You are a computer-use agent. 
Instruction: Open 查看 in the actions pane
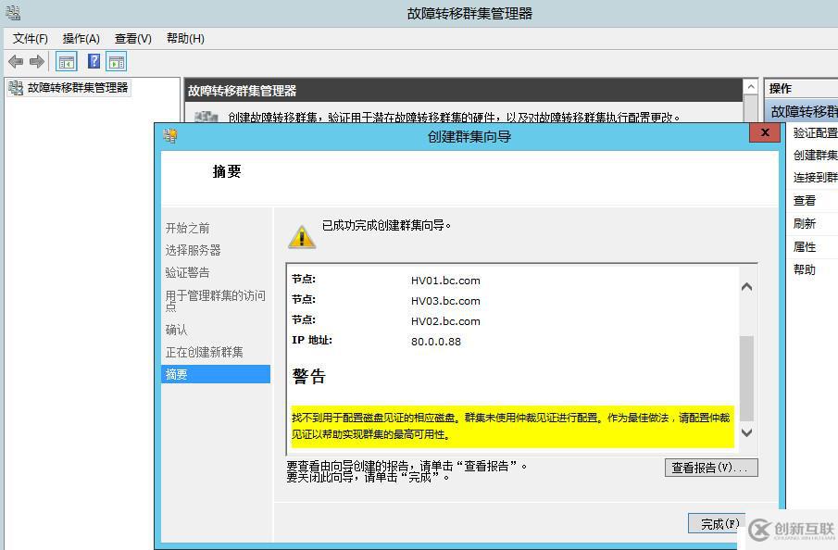805,201
